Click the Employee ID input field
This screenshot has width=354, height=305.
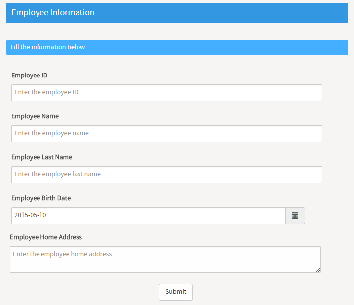point(167,93)
